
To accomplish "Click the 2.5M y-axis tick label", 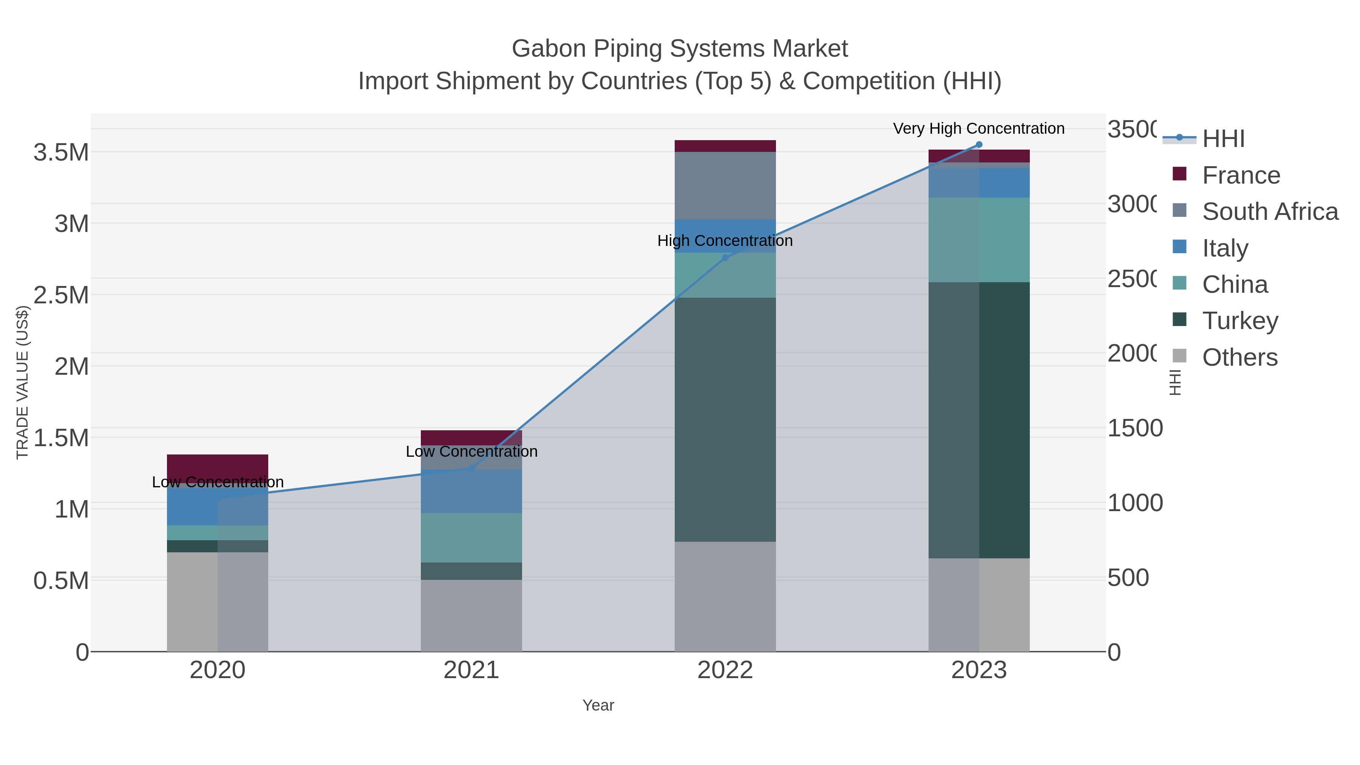I will pos(61,295).
